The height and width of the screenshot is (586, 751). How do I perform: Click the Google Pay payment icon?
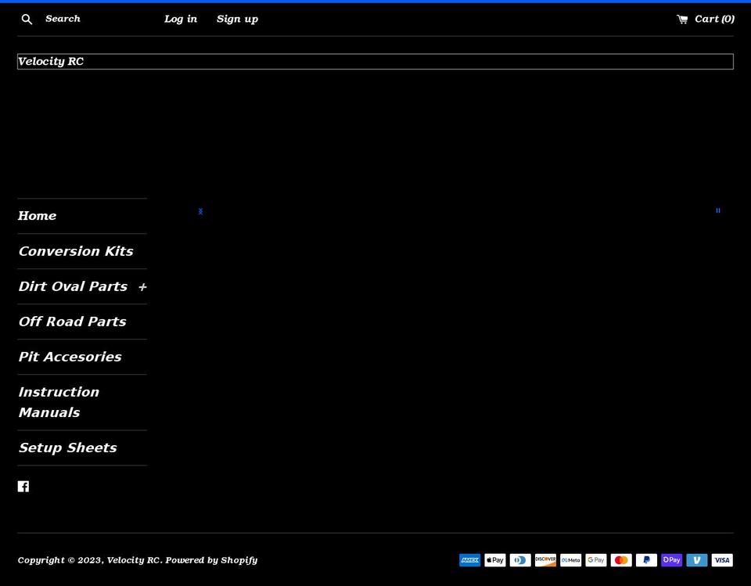click(x=596, y=560)
